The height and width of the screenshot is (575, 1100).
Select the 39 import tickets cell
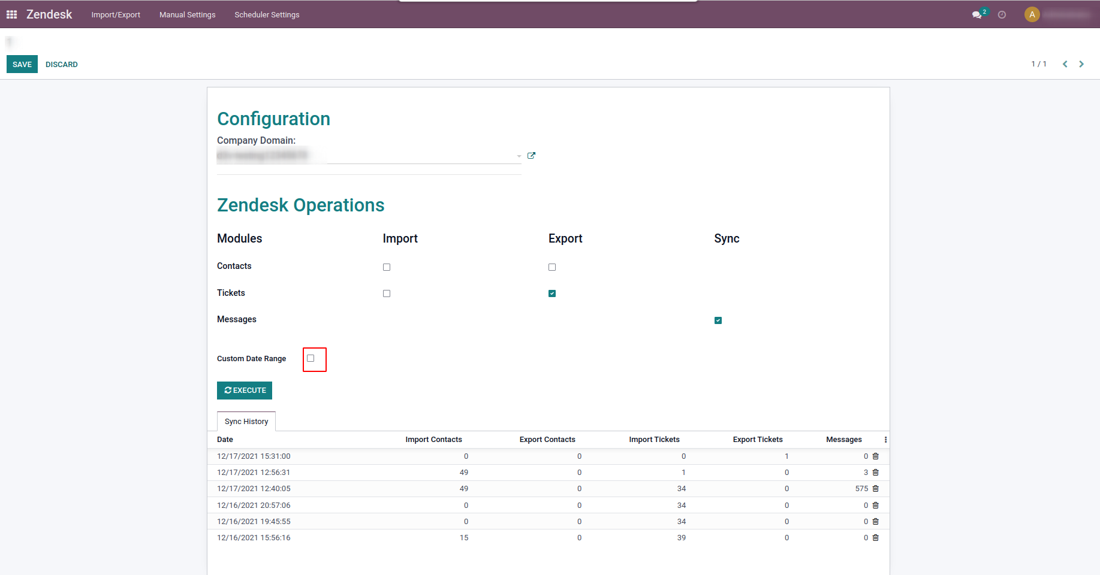(682, 538)
